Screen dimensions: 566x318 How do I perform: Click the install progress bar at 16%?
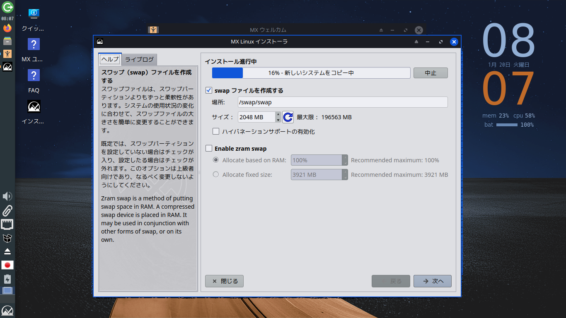(x=311, y=73)
